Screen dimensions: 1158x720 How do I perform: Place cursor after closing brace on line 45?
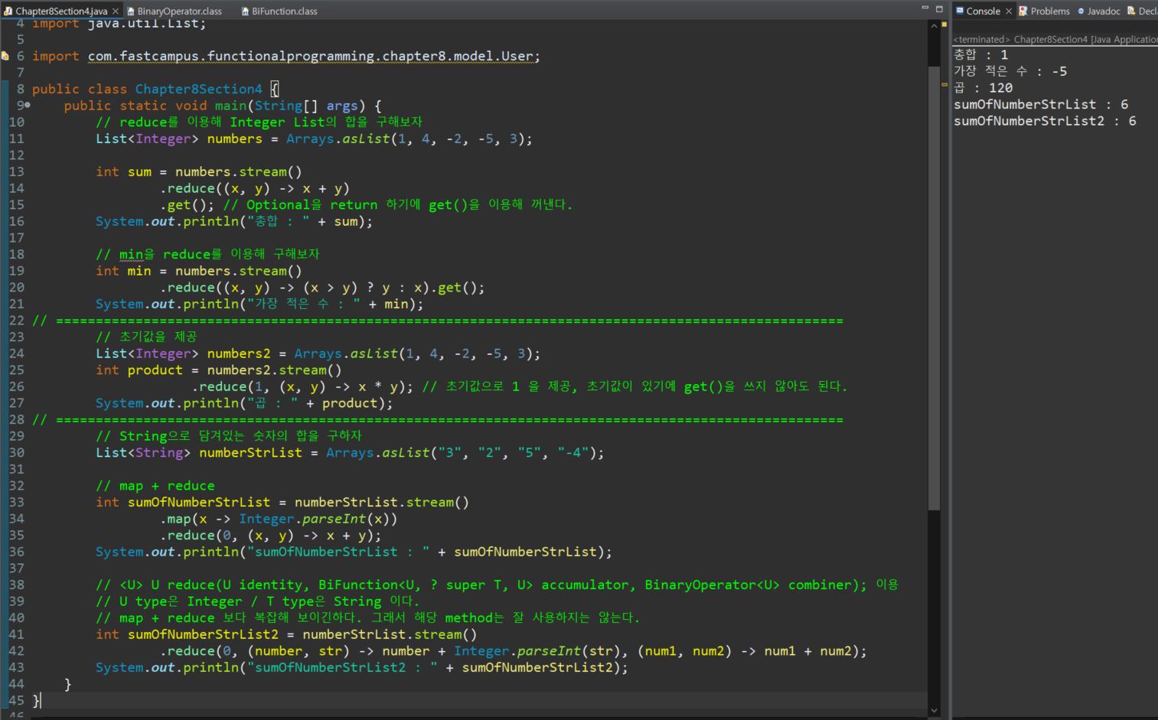pos(41,700)
